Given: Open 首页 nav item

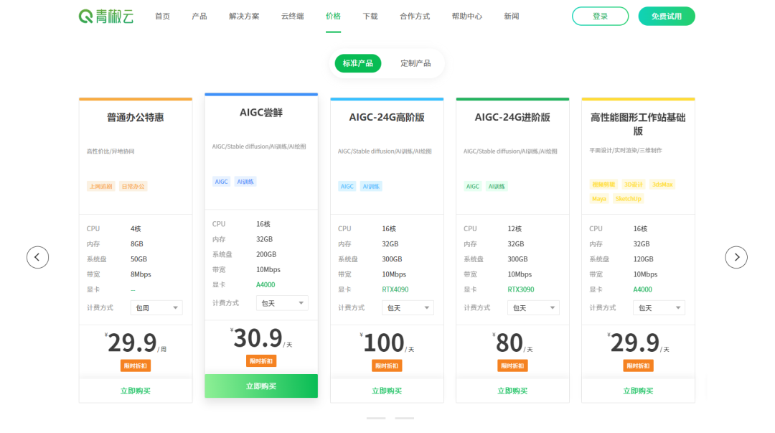Looking at the screenshot, I should coord(163,17).
